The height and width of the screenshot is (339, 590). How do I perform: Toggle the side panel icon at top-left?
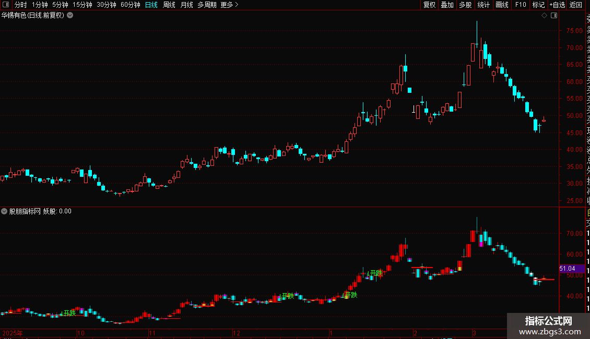click(x=6, y=5)
